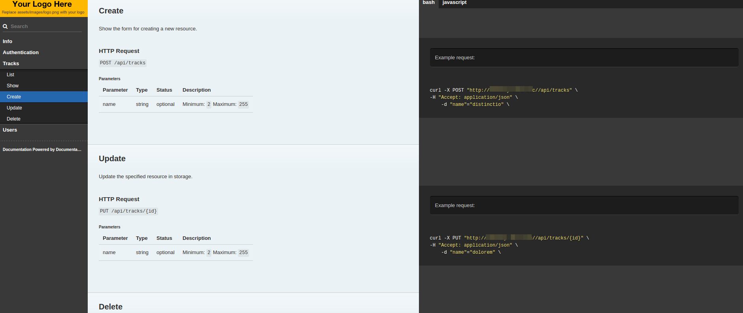Image resolution: width=743 pixels, height=313 pixels.
Task: Select the highlighted Create sidebar item
Action: coord(44,97)
